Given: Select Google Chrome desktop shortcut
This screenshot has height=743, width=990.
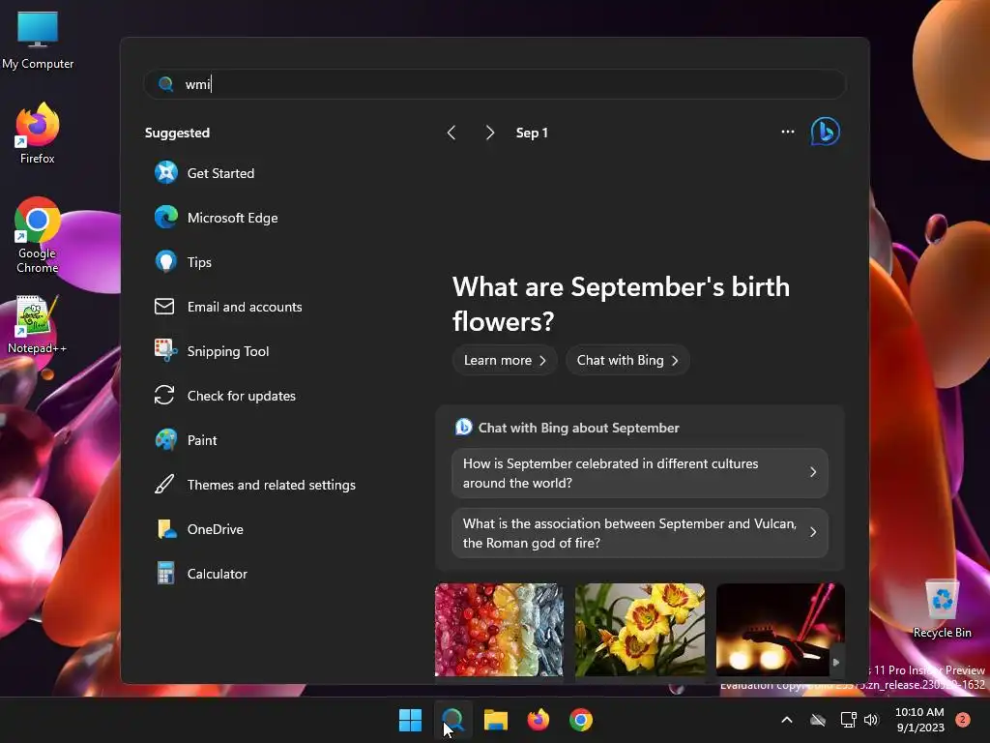Looking at the screenshot, I should pyautogui.click(x=38, y=235).
